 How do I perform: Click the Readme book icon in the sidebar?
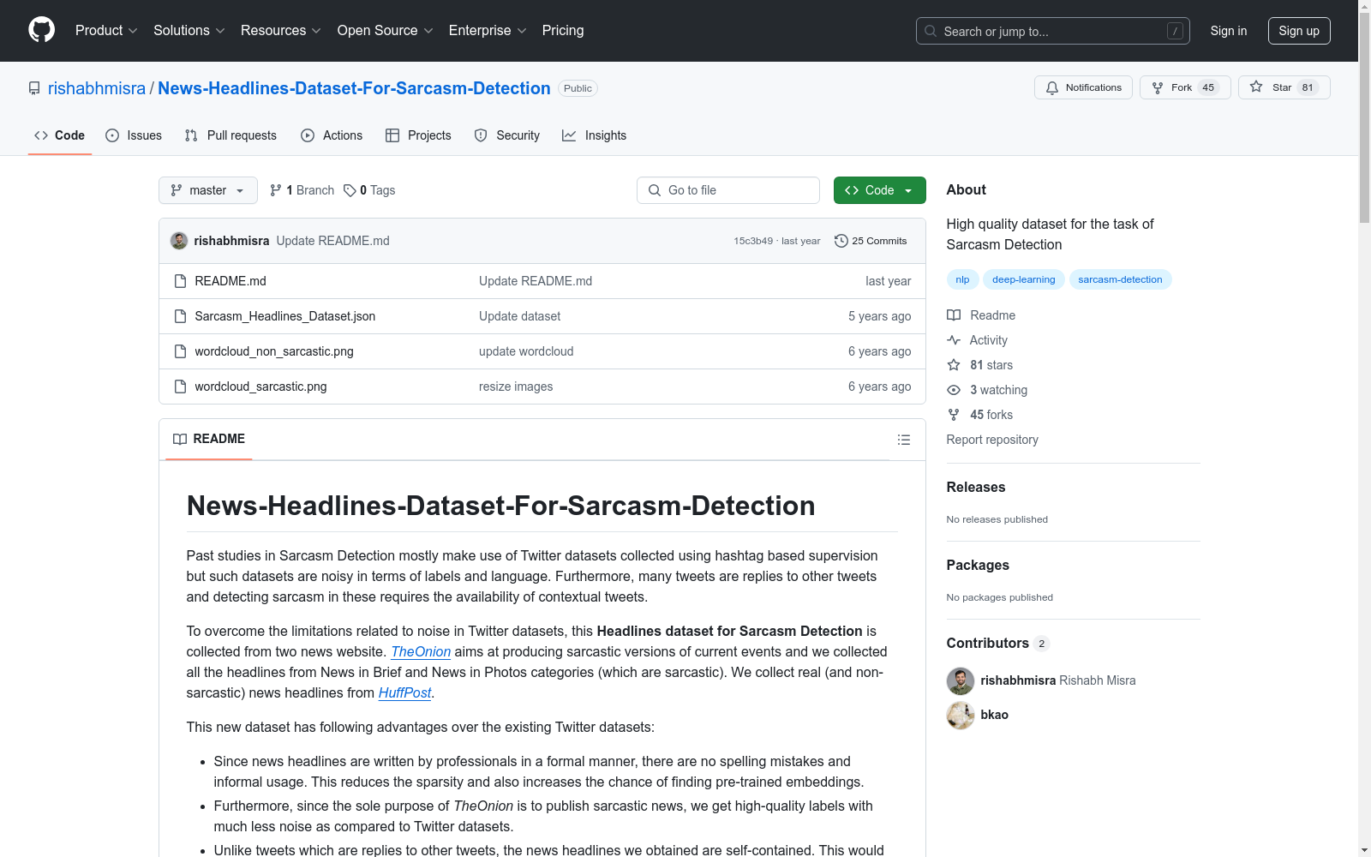coord(953,315)
